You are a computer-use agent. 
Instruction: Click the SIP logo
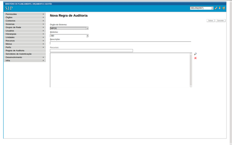[x=9, y=8]
